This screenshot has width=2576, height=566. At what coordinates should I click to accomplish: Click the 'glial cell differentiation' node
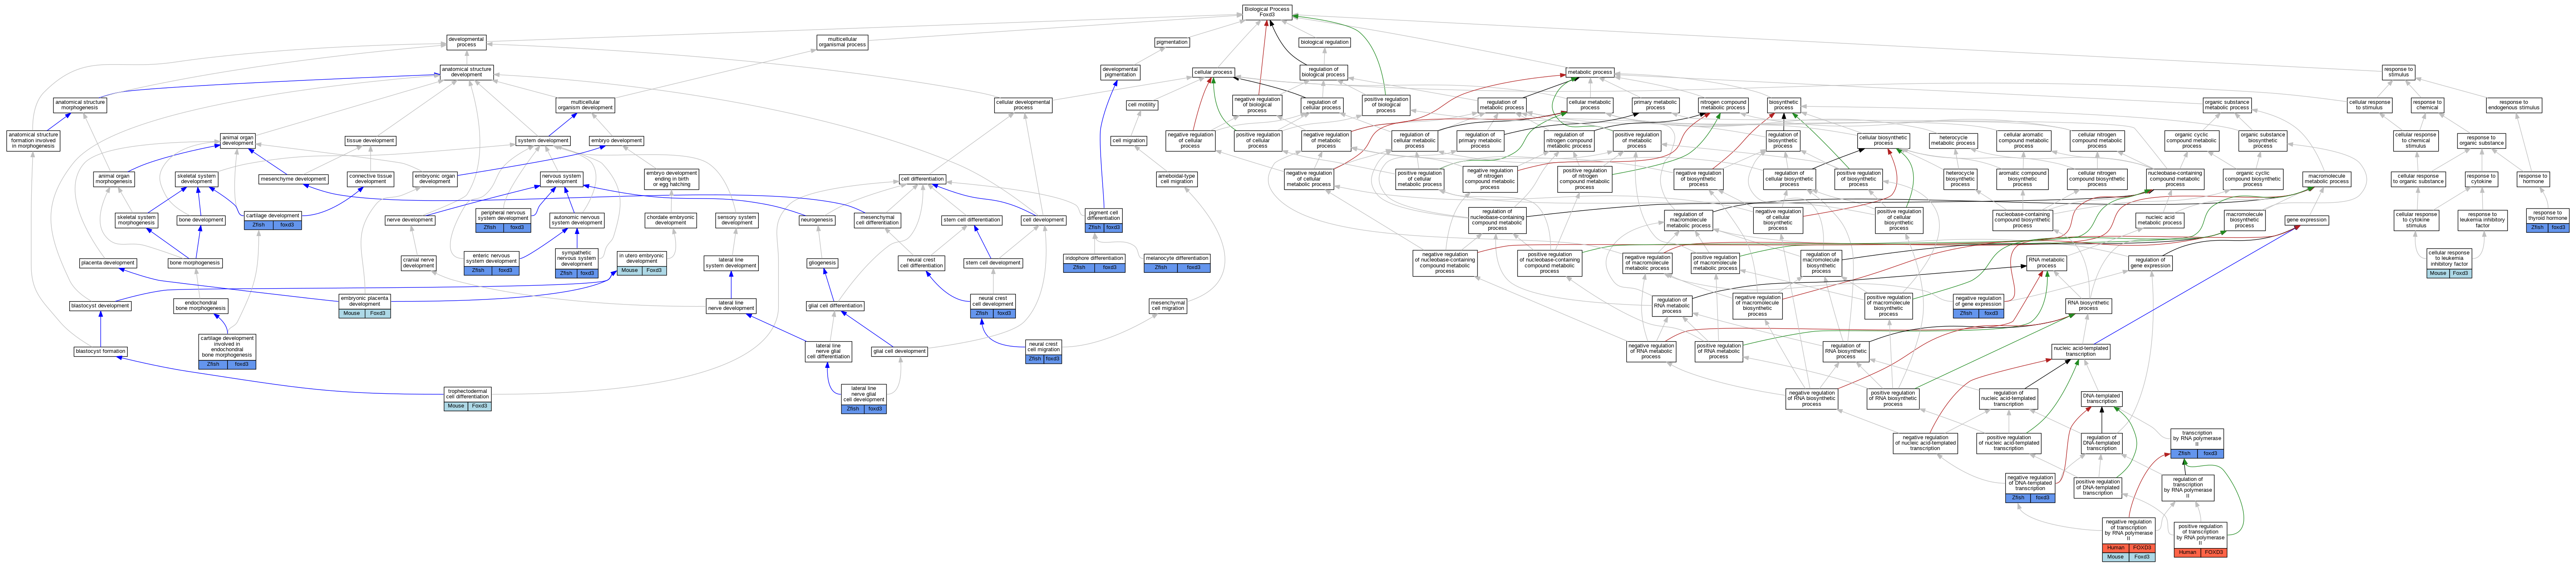[x=835, y=306]
